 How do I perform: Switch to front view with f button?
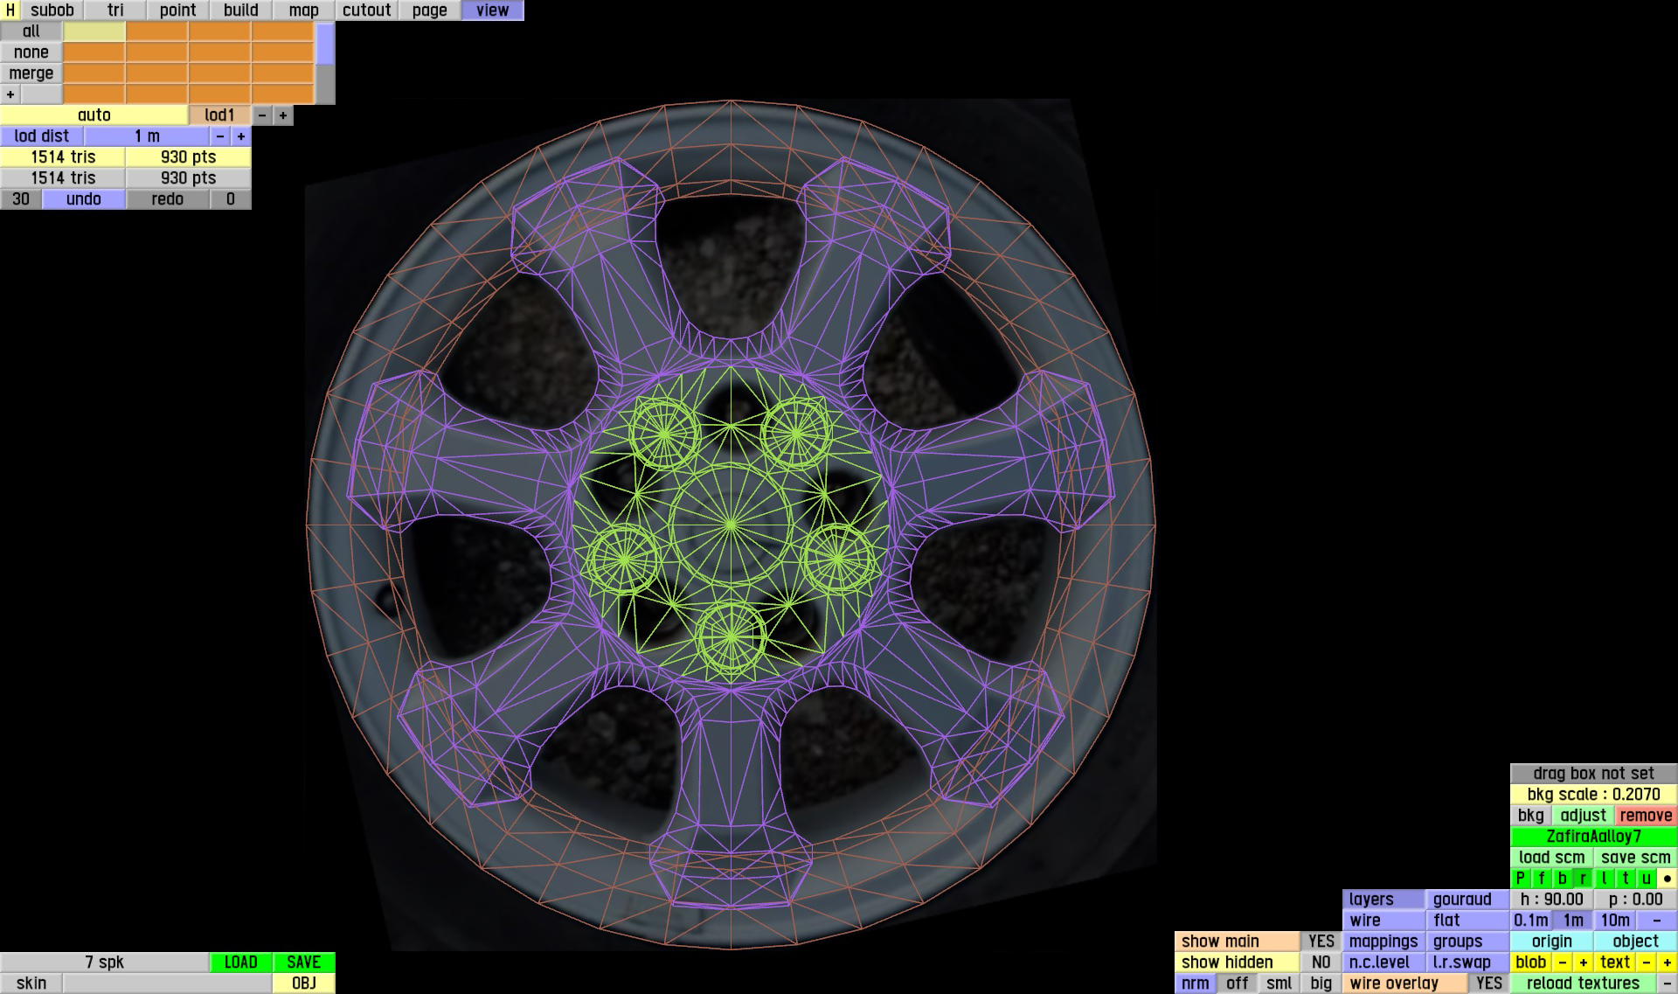click(x=1542, y=879)
